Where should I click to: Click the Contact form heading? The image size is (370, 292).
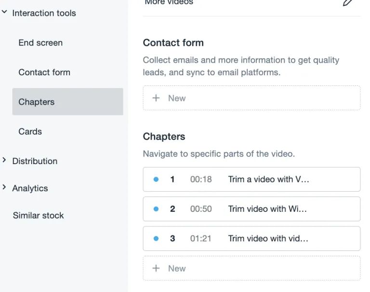click(173, 43)
